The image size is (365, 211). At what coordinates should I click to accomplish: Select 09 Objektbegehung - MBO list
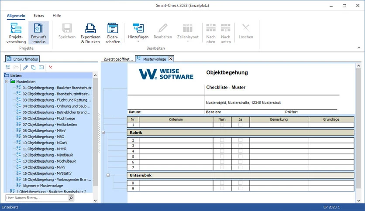pos(43,136)
